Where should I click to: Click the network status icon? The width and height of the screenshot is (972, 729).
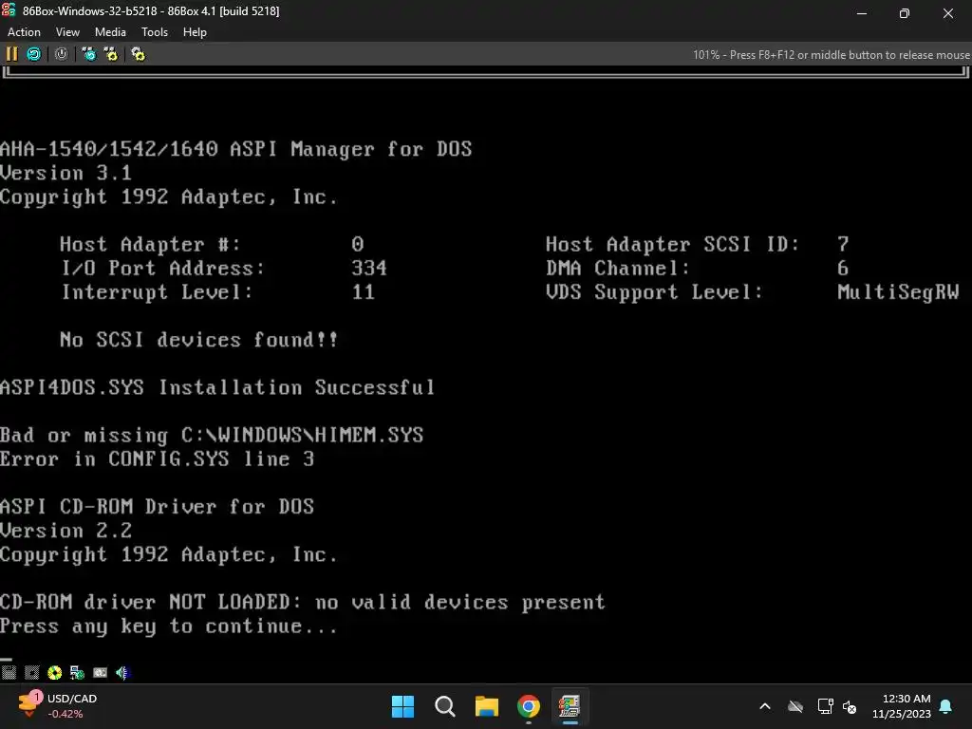77,673
